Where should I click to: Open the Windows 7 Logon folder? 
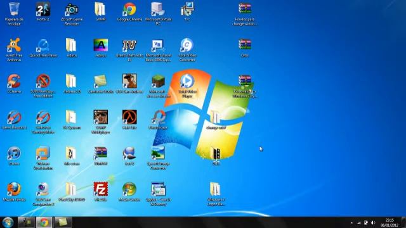(216, 189)
